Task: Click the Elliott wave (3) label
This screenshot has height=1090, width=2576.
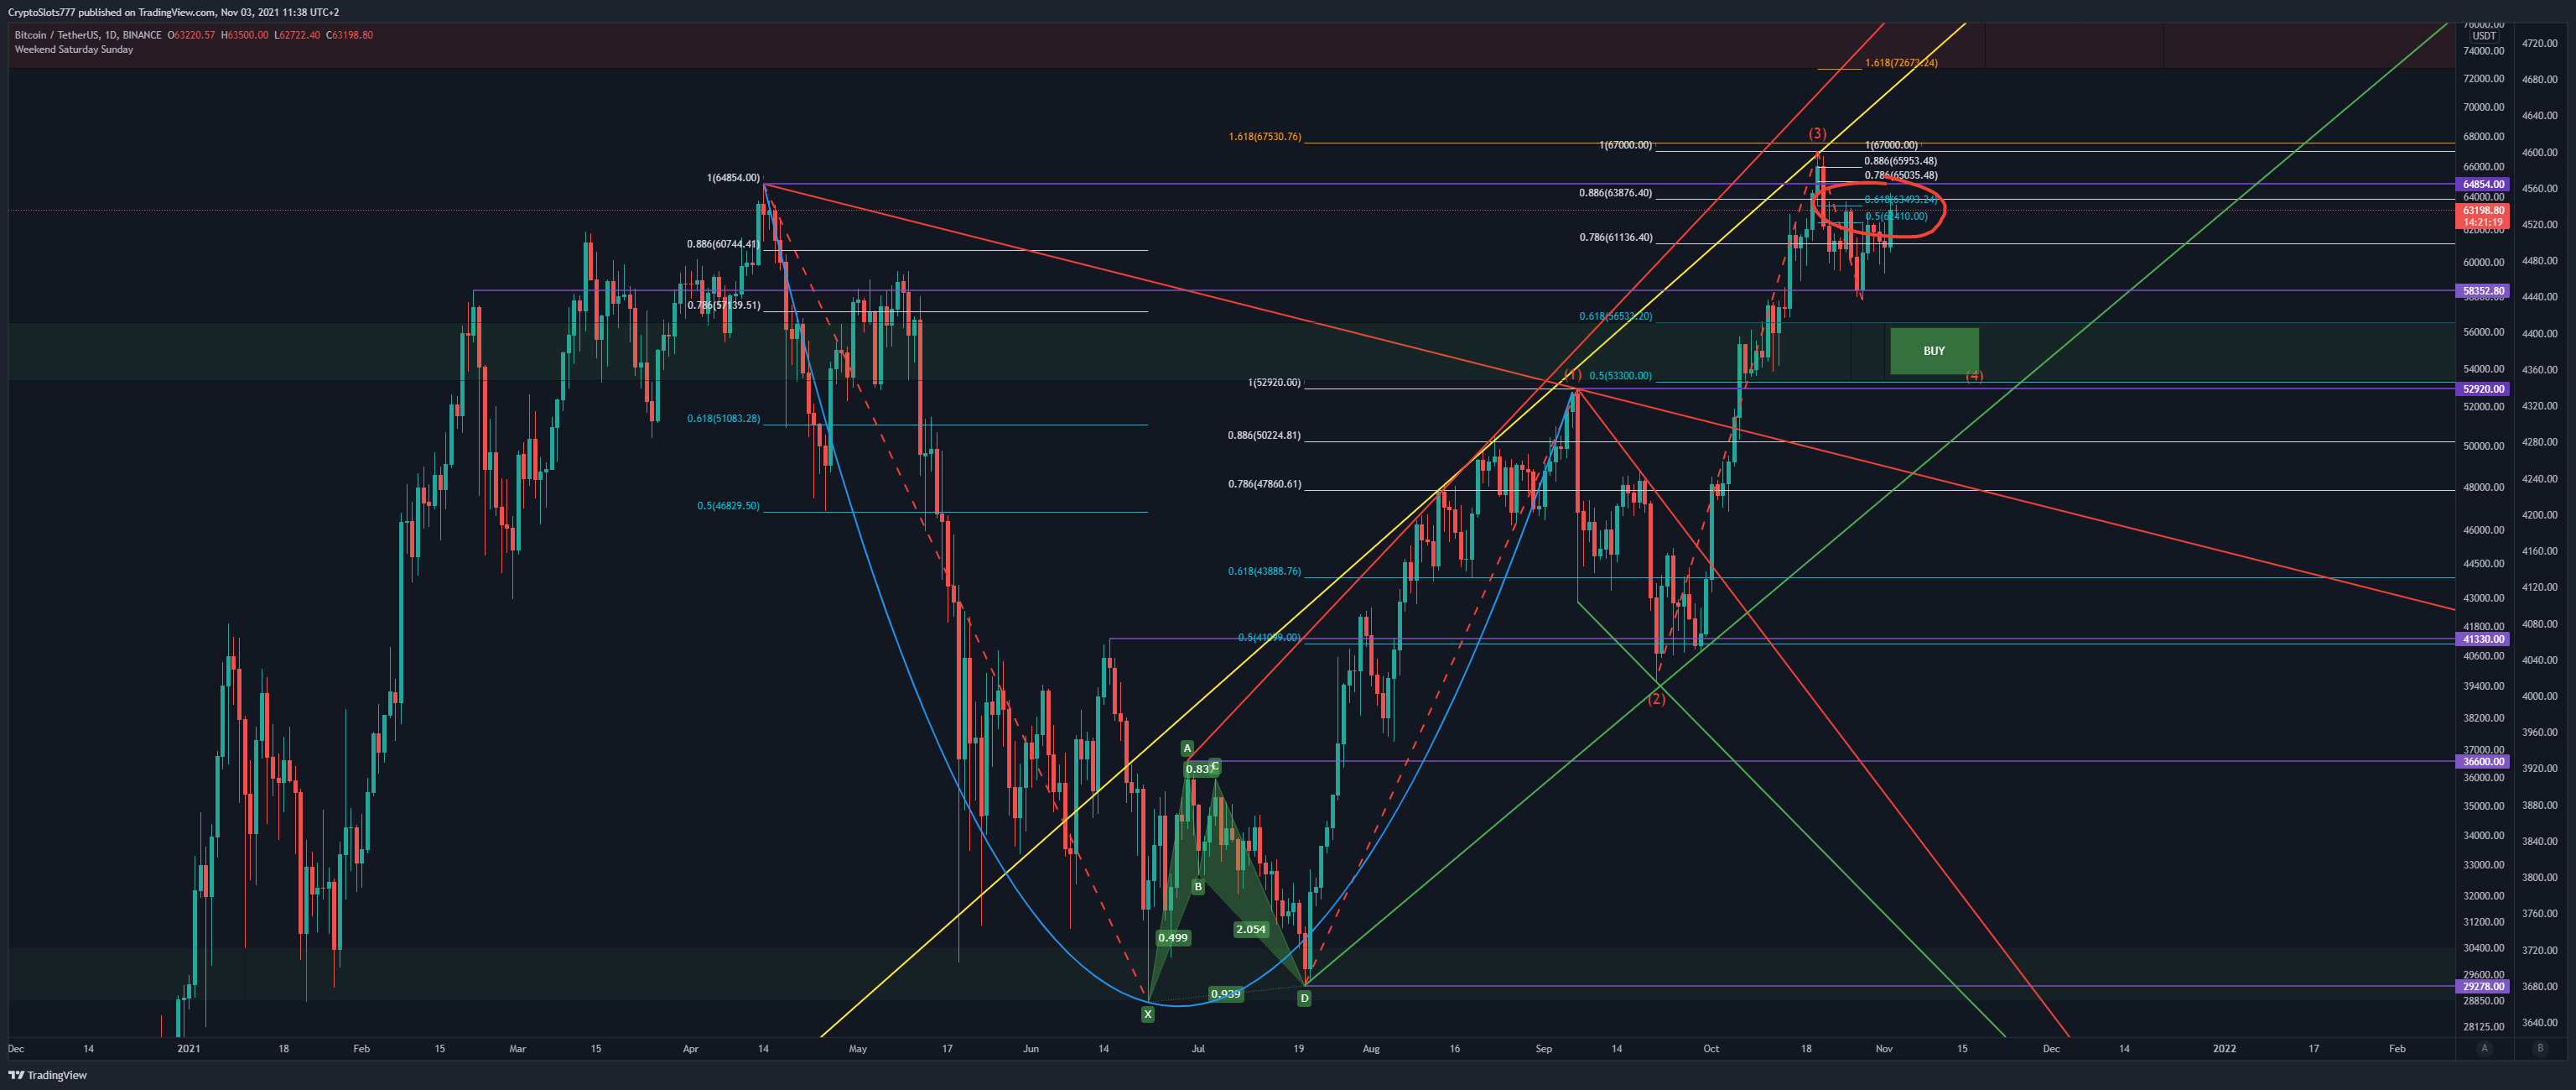Action: click(1817, 133)
